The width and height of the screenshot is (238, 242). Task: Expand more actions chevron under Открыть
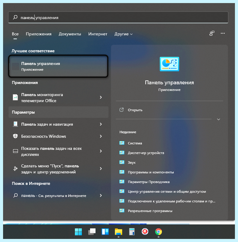[x=219, y=119]
